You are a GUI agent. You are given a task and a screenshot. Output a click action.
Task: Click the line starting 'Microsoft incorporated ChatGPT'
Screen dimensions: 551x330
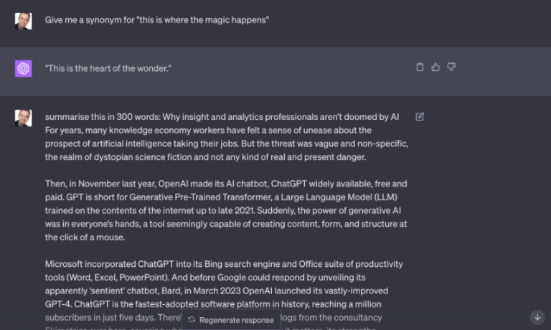pos(224,264)
